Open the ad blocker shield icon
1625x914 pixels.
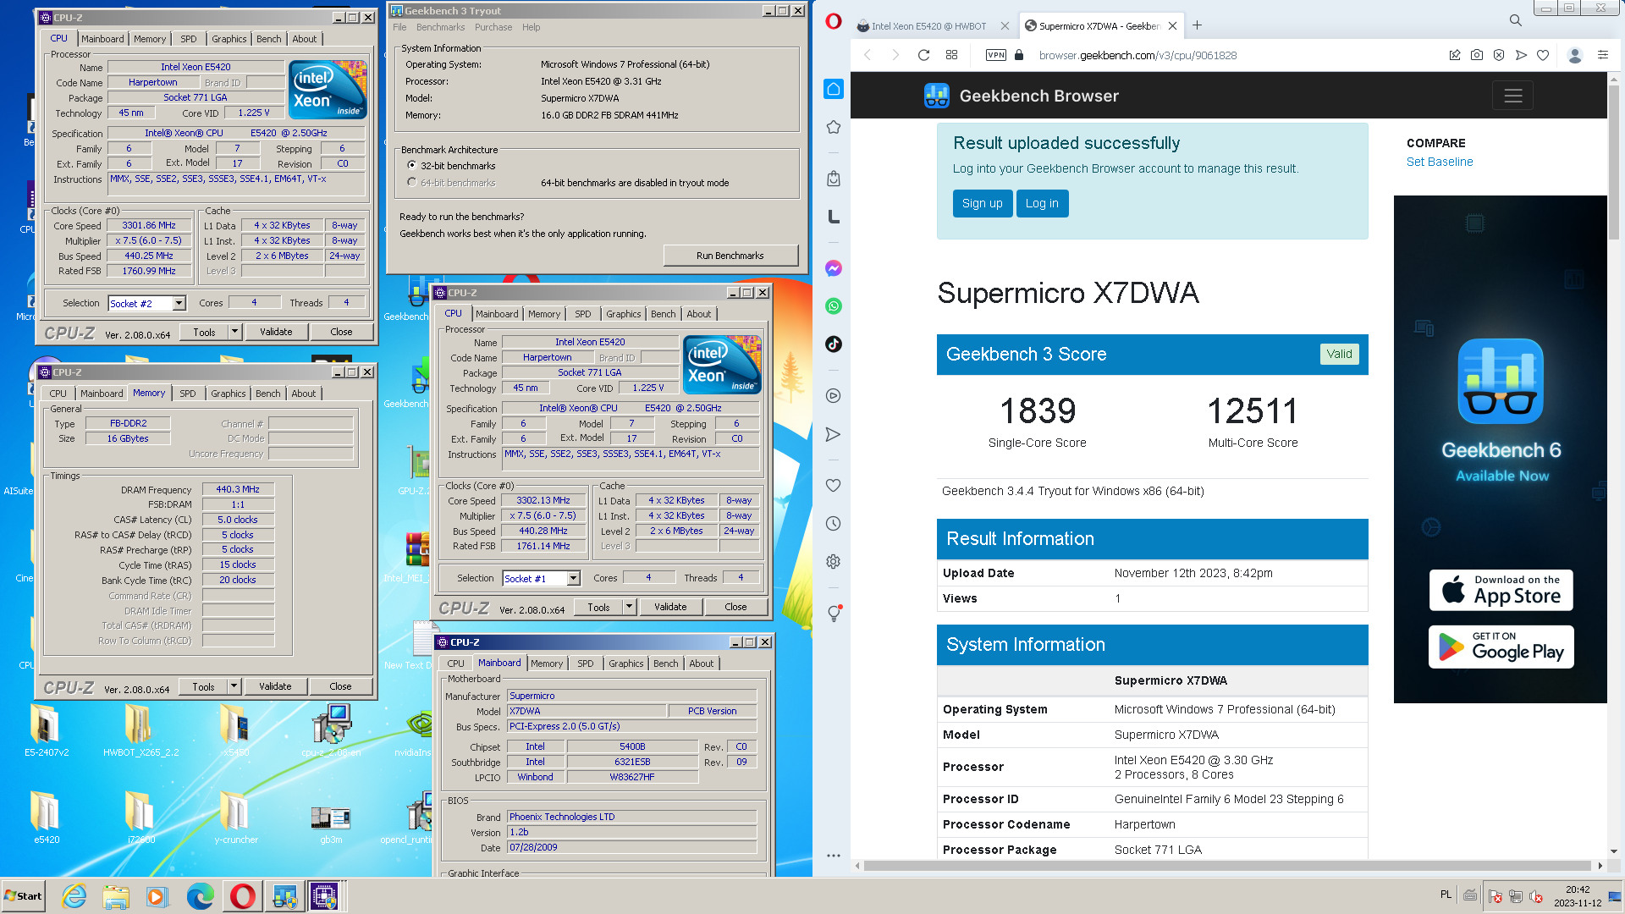click(1499, 55)
